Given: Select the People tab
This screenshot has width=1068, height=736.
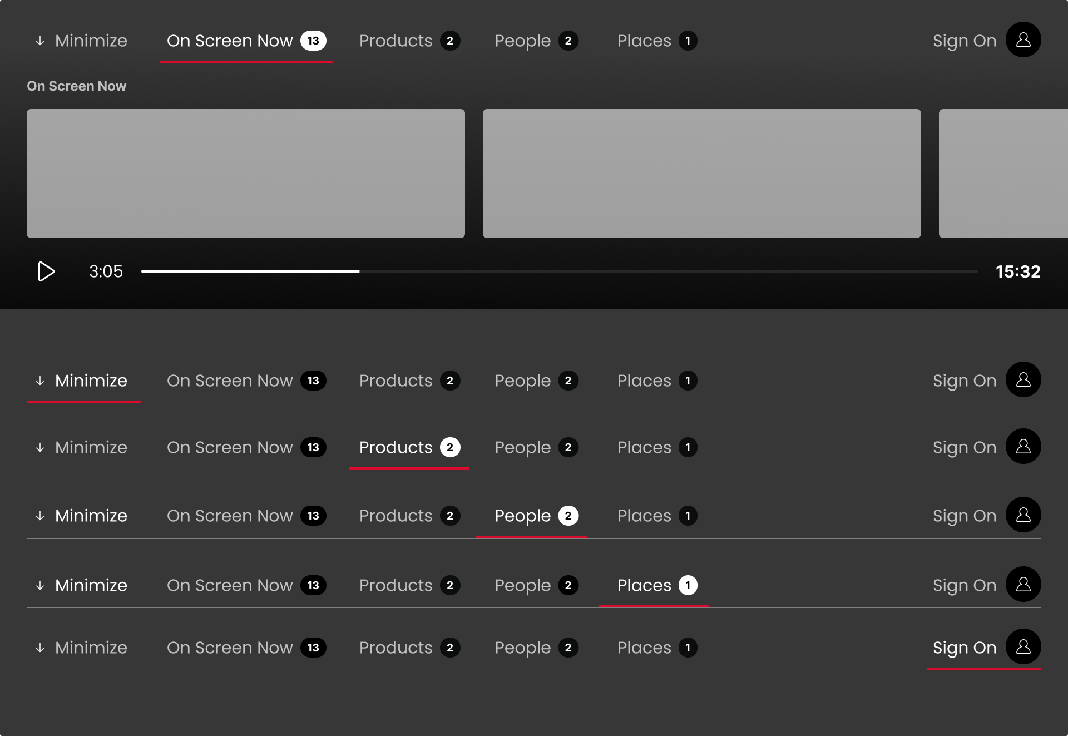Looking at the screenshot, I should (523, 40).
